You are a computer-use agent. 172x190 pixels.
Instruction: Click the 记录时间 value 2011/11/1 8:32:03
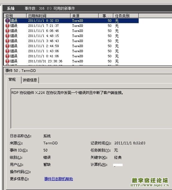pos(130,143)
